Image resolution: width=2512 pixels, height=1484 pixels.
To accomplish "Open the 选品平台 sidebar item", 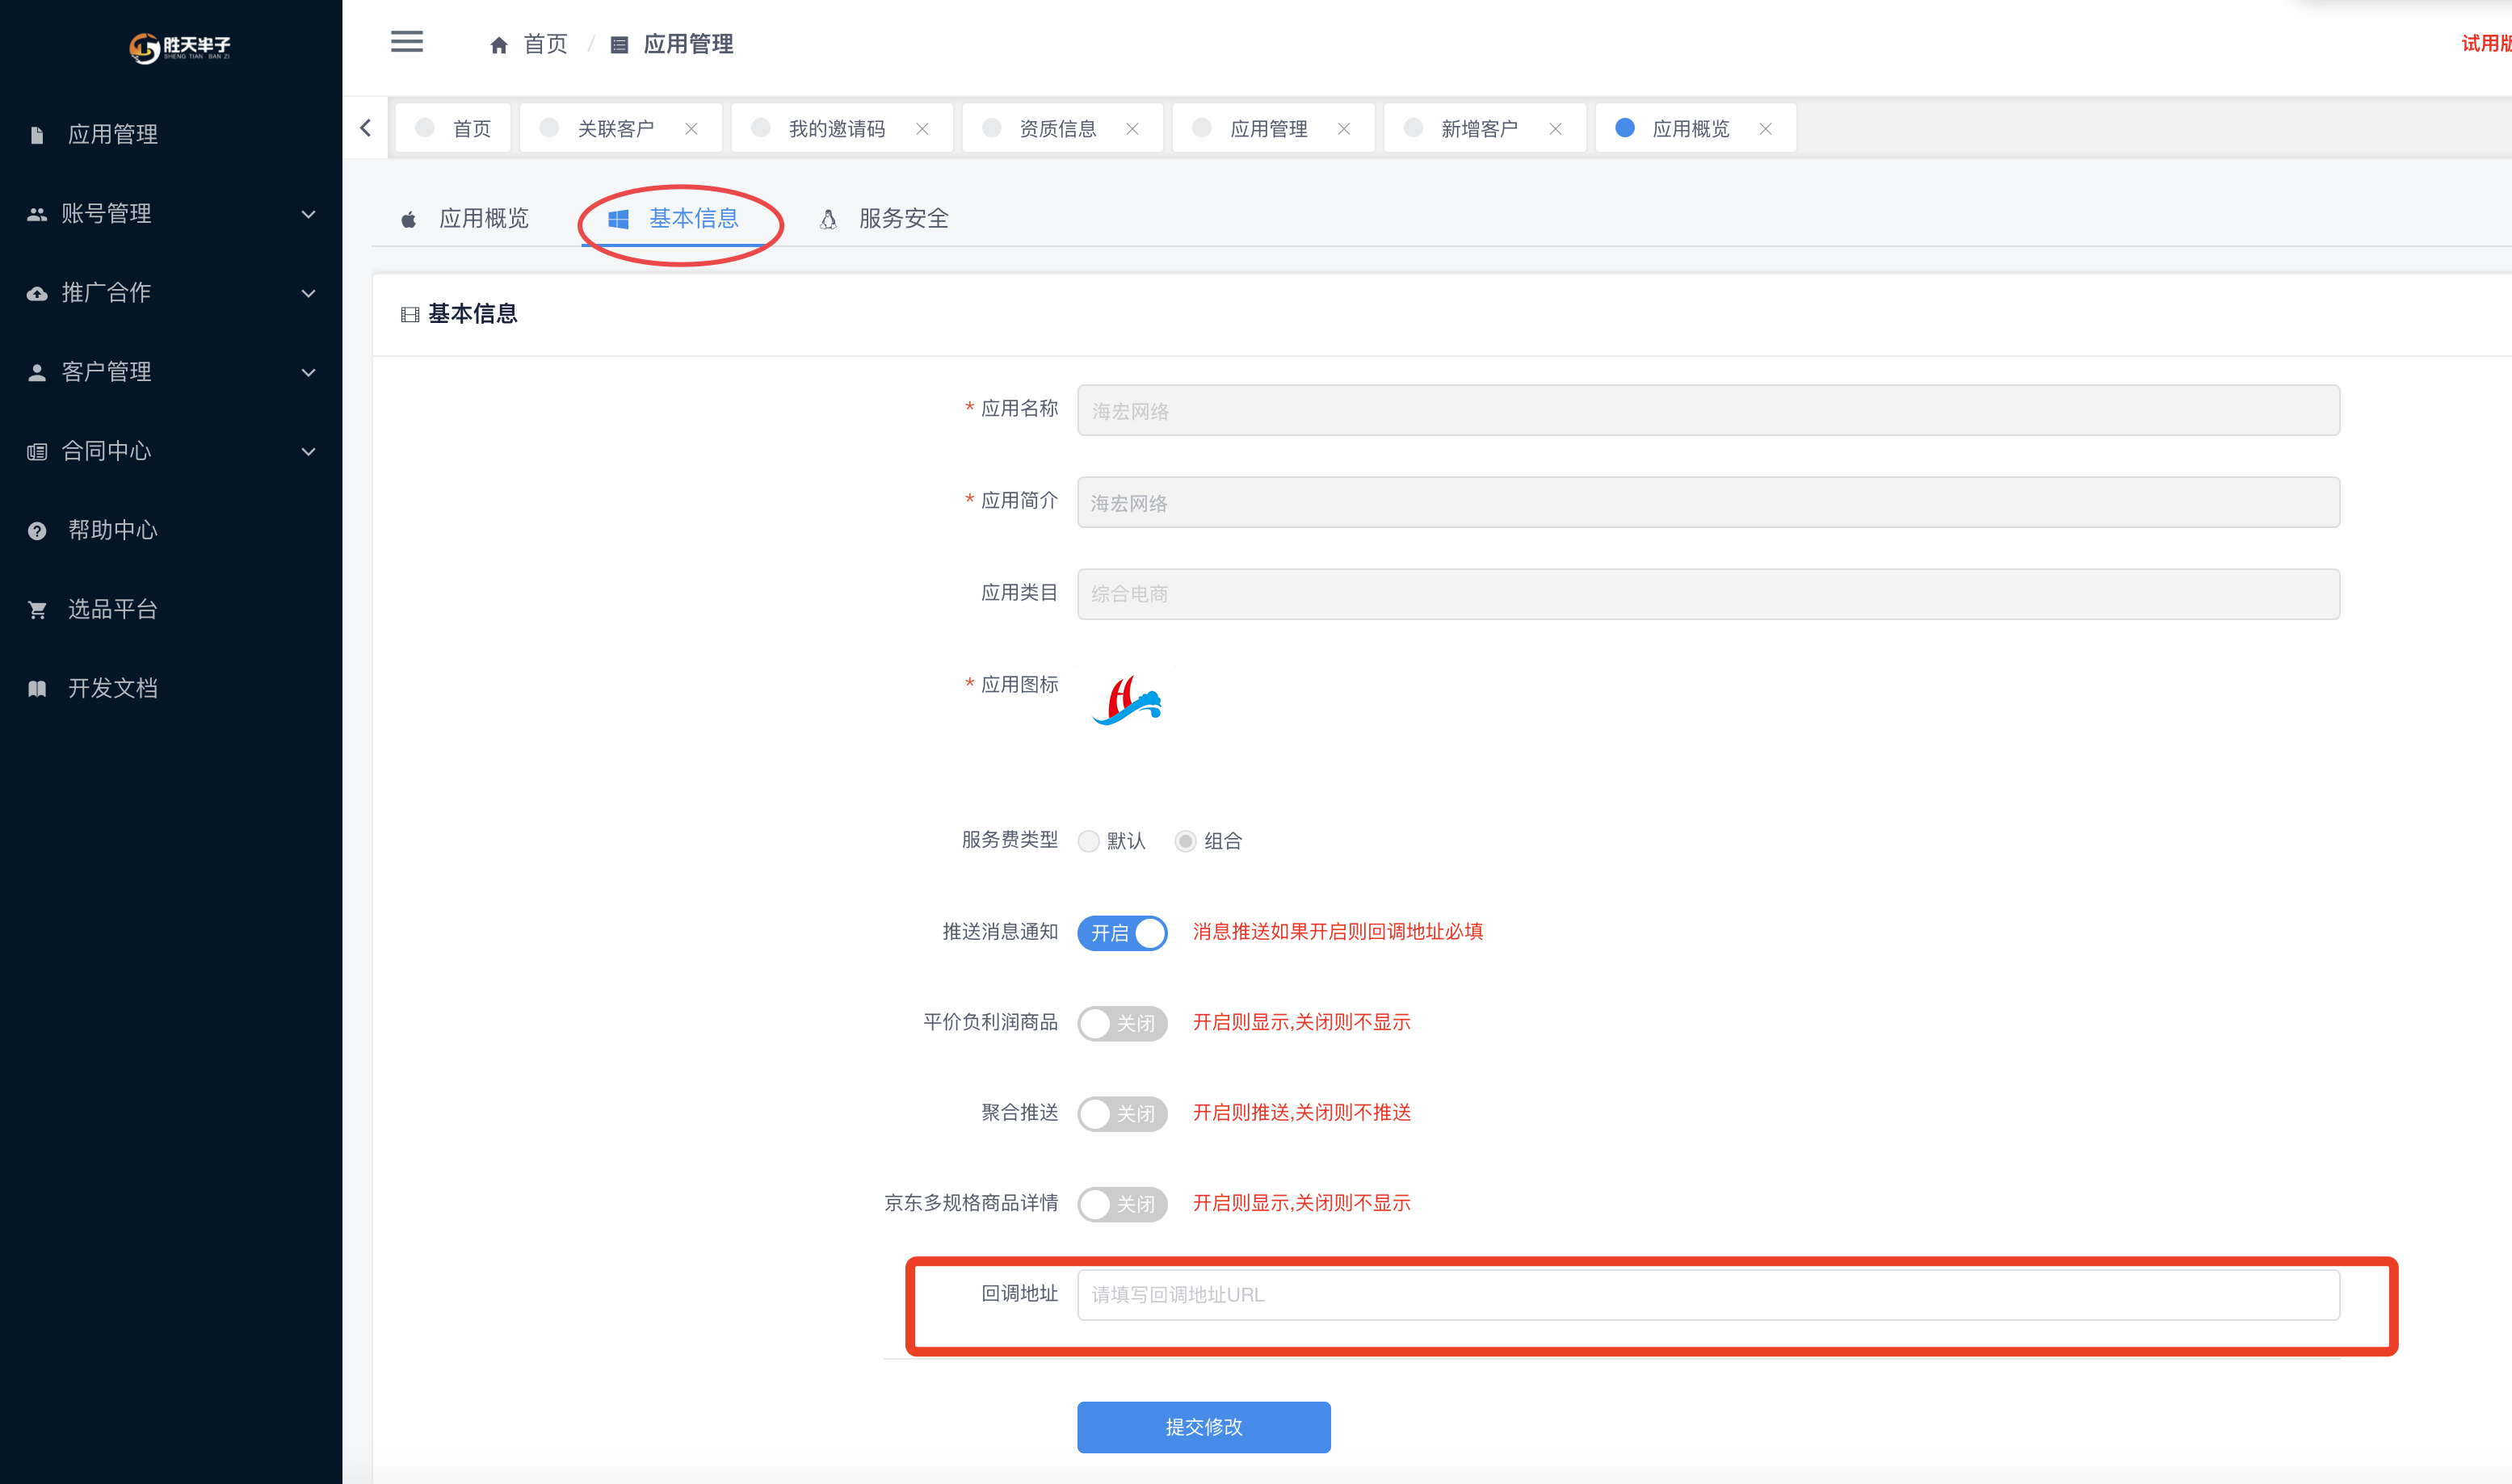I will point(171,610).
